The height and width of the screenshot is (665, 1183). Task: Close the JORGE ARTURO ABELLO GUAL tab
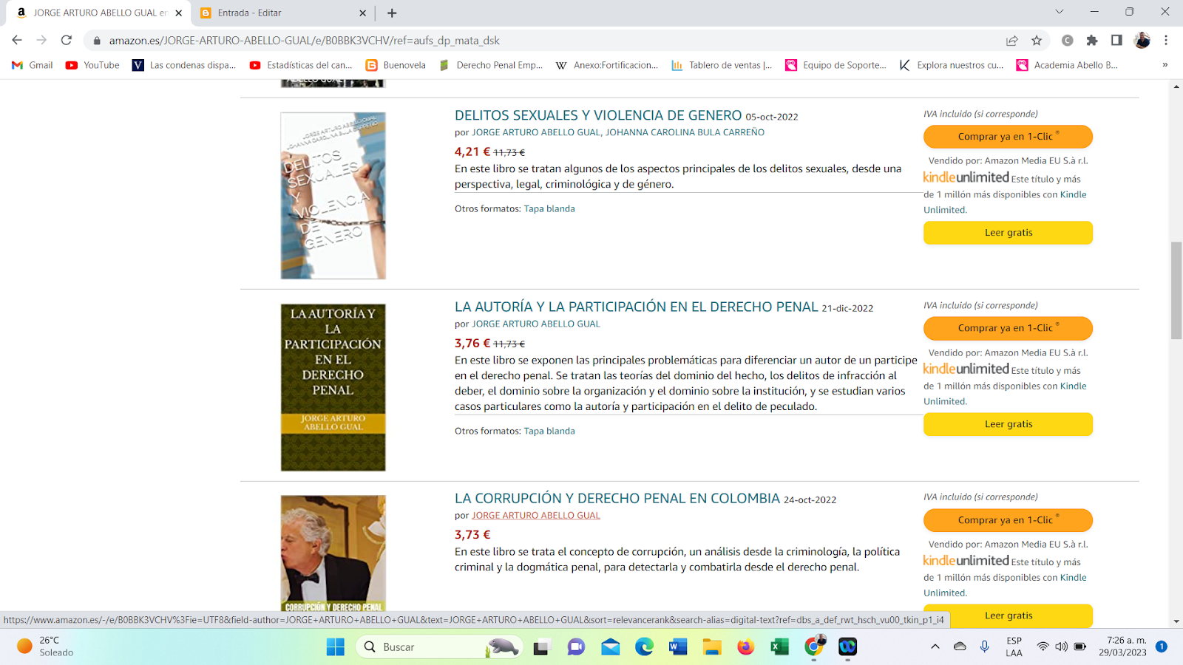pos(178,13)
